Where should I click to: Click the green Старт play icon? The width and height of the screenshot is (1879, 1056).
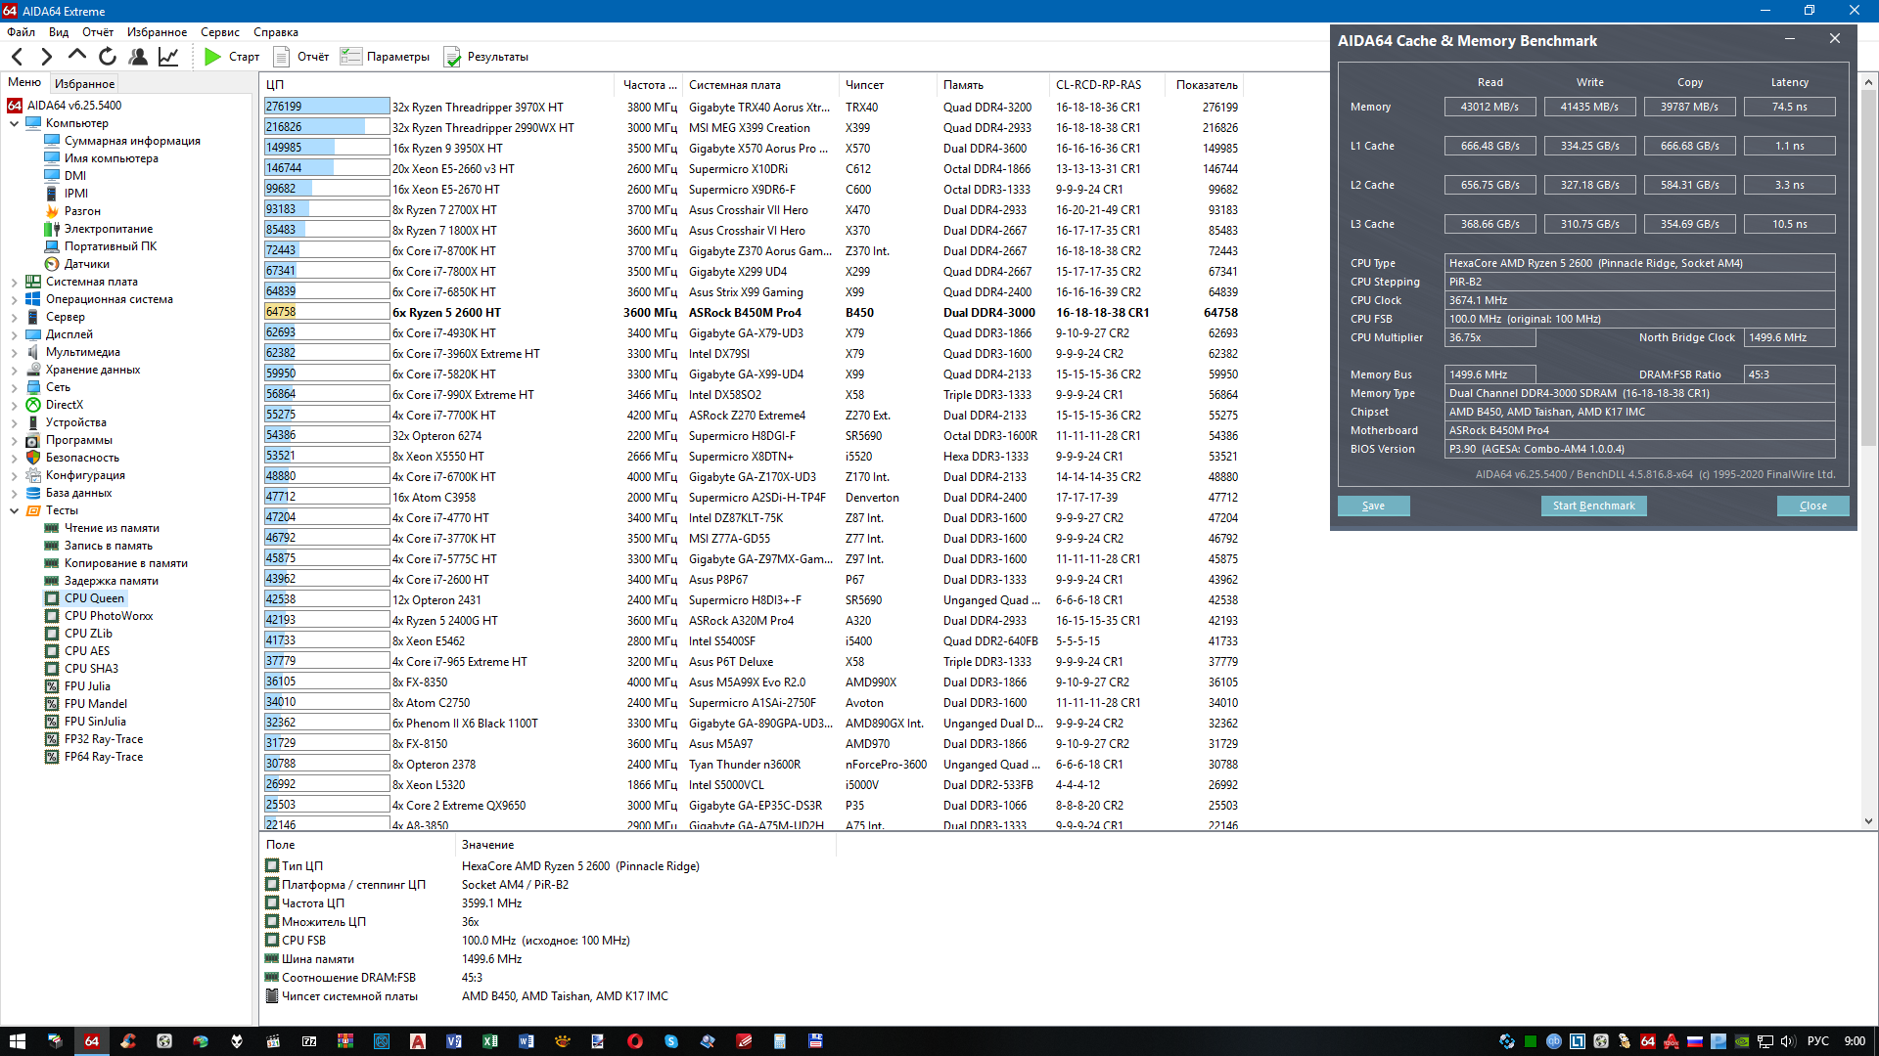tap(212, 57)
